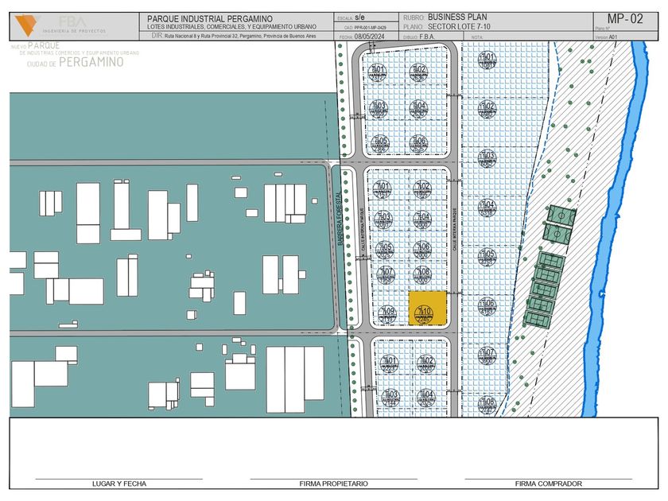Click the 'BARRERA FORESTAL' vertical label
Screen dimensions: 668x501
(x=340, y=219)
